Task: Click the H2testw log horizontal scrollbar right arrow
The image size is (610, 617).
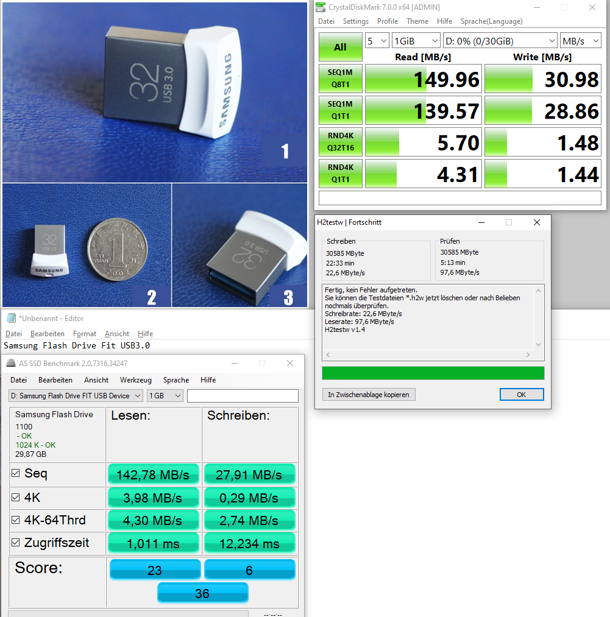Action: [x=528, y=354]
